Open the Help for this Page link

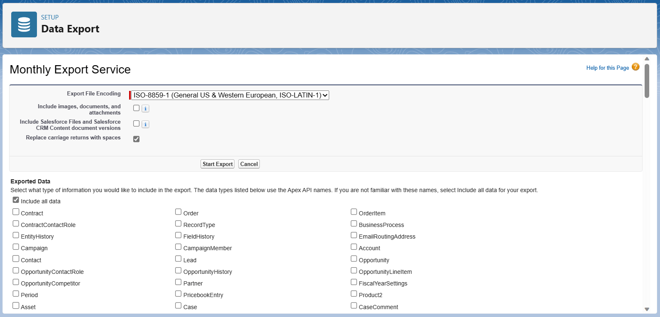click(x=607, y=68)
